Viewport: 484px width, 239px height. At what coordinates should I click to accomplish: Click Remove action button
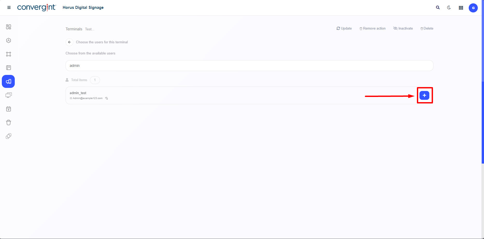pyautogui.click(x=373, y=29)
